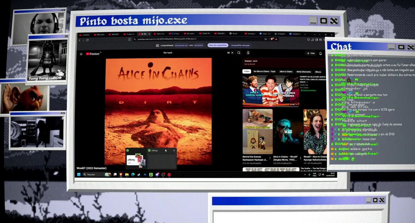Screen dimensions: 415x223
Task: Run the YouTube search magnifier button
Action: pos(239,53)
